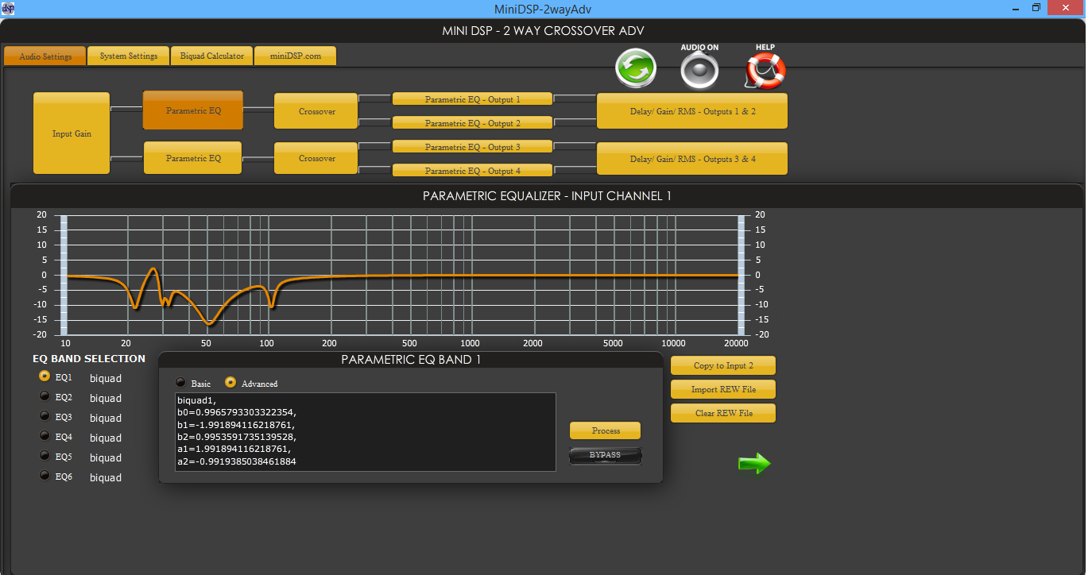The width and height of the screenshot is (1092, 575).
Task: Click inside the biquad coefficients text field
Action: 365,431
